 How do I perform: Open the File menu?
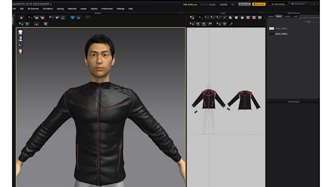[14, 9]
